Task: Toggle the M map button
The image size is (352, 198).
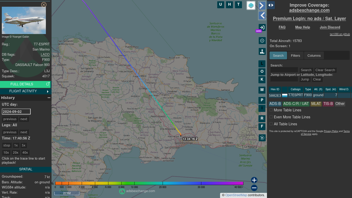Action: coord(262,90)
